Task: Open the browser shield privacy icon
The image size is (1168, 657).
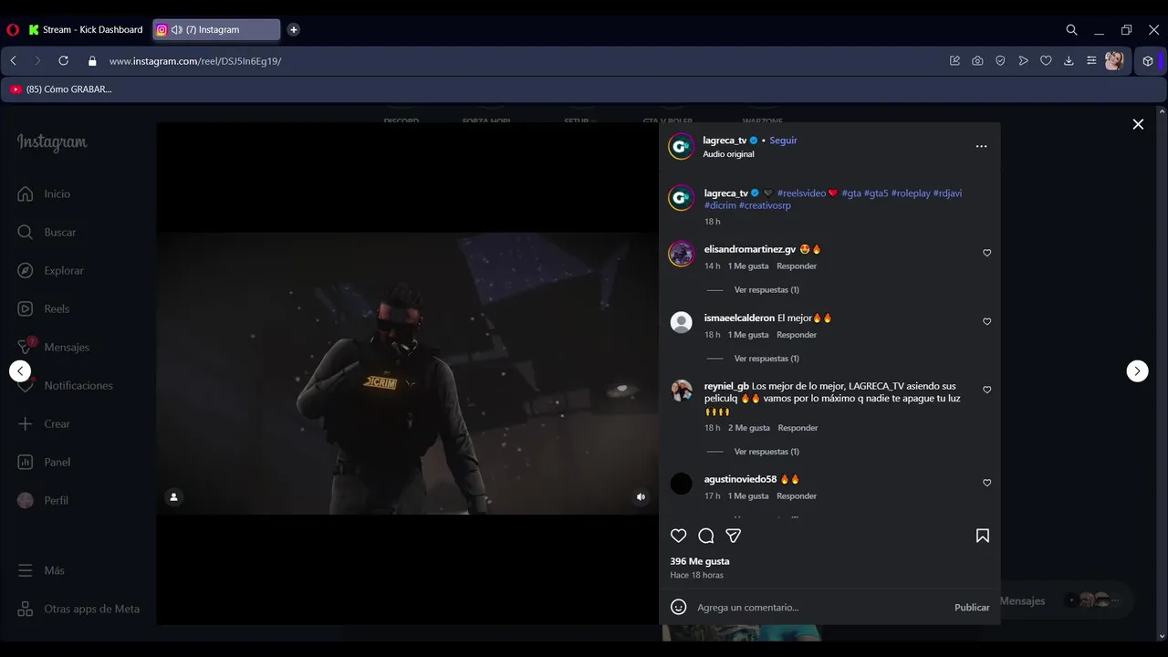Action: tap(1000, 61)
